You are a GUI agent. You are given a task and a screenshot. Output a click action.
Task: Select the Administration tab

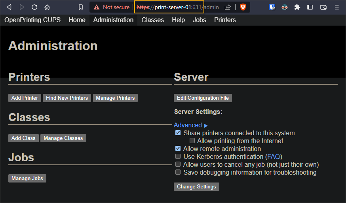coord(113,20)
